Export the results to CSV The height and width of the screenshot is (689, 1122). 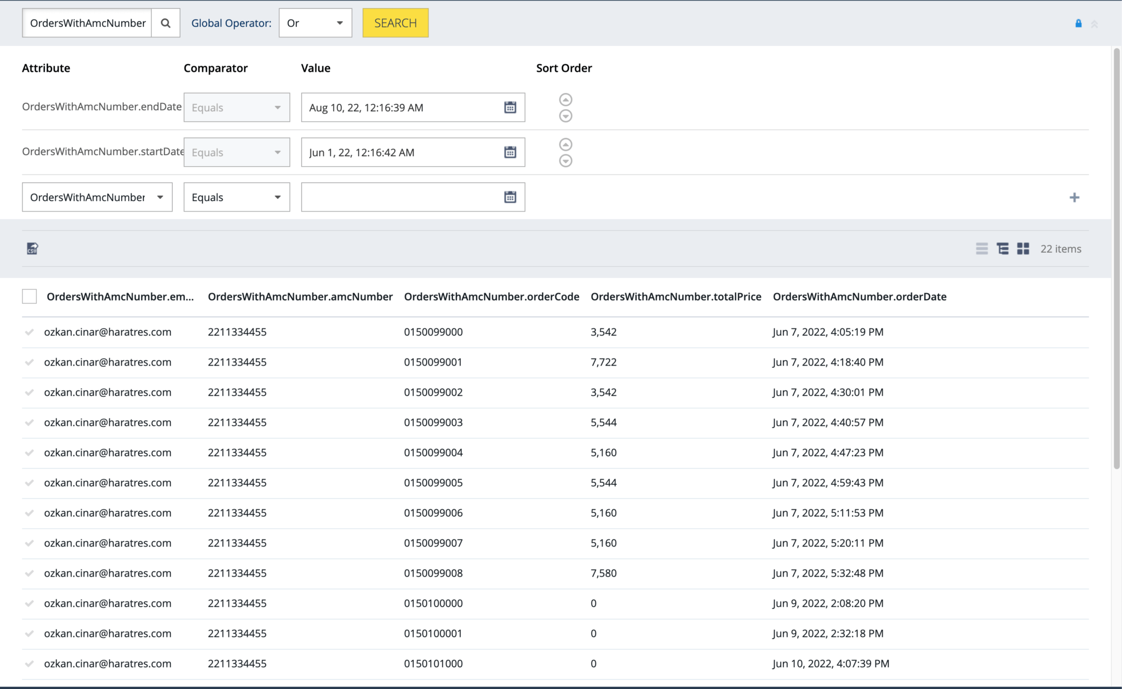31,248
